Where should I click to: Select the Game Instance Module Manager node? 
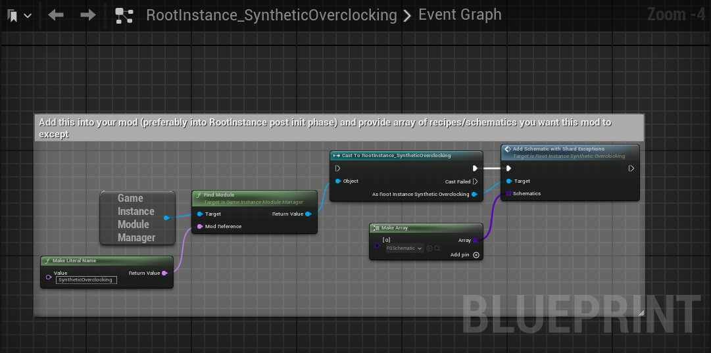click(137, 218)
